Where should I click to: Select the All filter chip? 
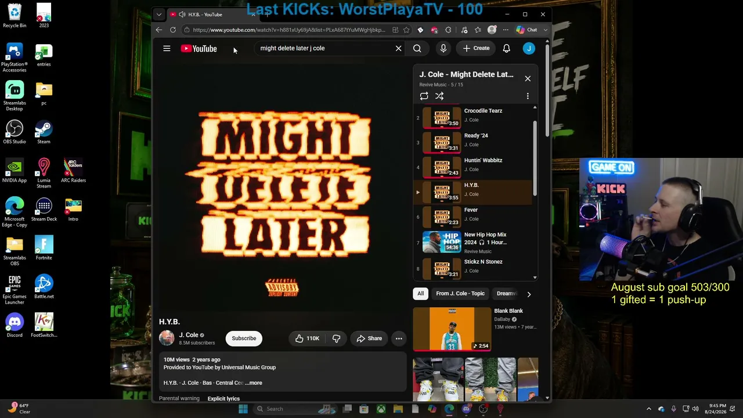[421, 294]
